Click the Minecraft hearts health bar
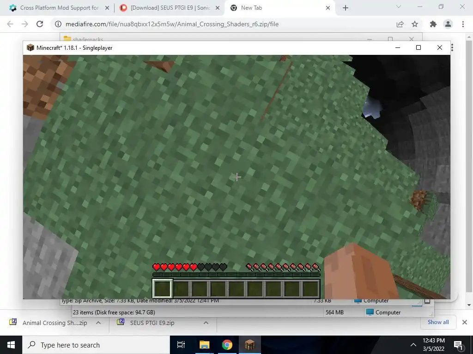 [x=189, y=267]
